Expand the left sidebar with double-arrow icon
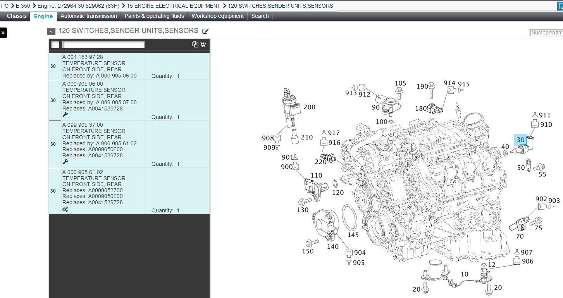The image size is (563, 298). 3,33
